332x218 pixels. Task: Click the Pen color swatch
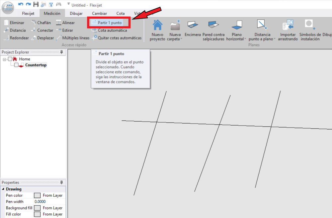coord(37,195)
